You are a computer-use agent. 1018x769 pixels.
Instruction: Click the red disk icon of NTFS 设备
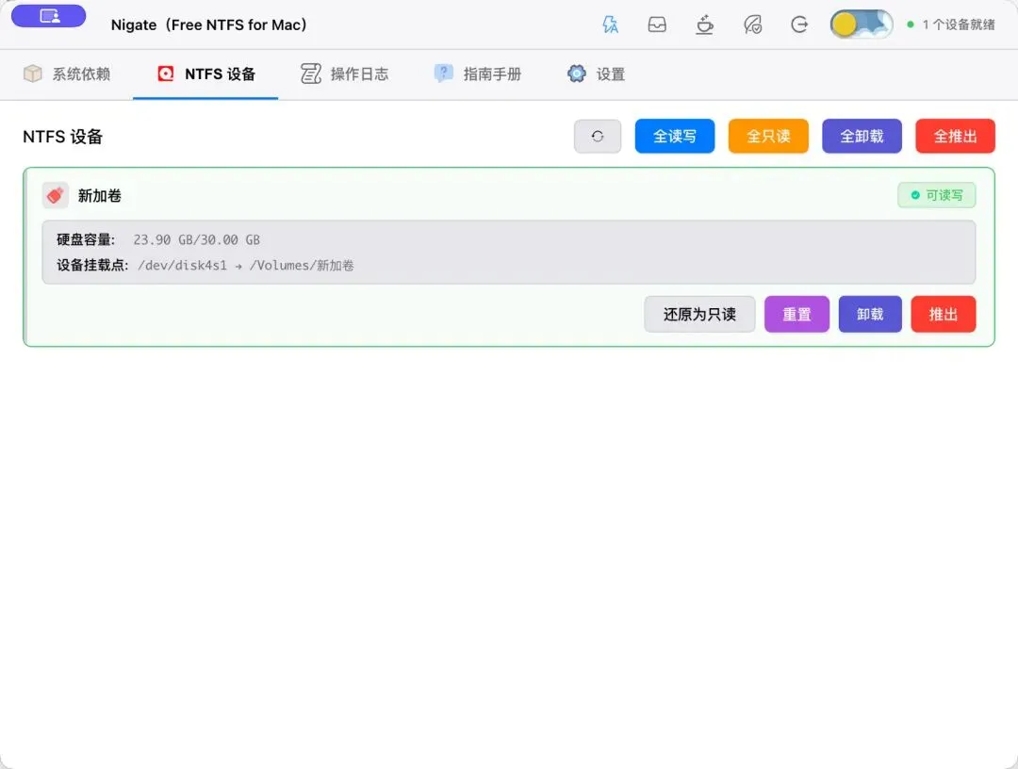(166, 74)
